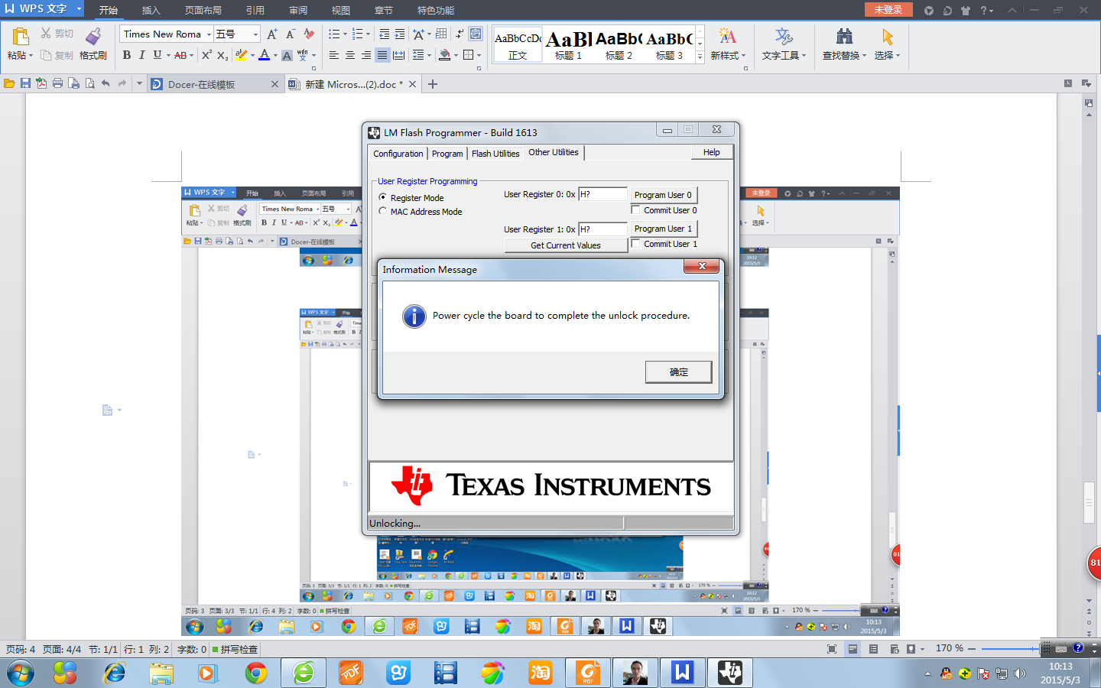
Task: Click the Program User 1 button
Action: click(x=663, y=229)
